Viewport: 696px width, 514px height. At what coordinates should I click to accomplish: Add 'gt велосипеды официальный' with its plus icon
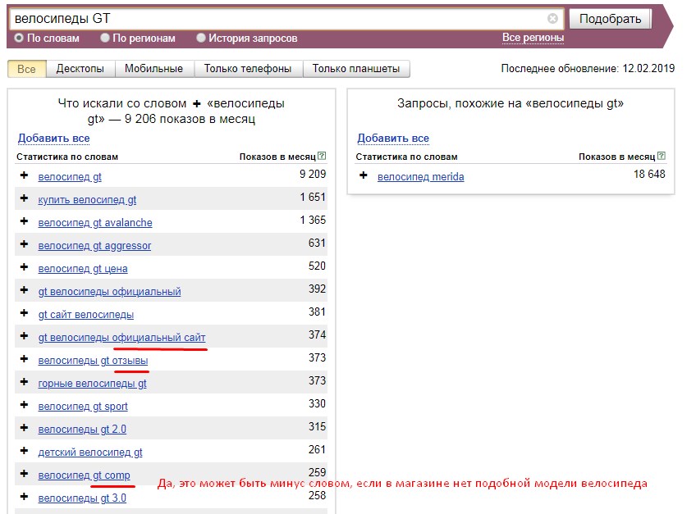[x=24, y=290]
